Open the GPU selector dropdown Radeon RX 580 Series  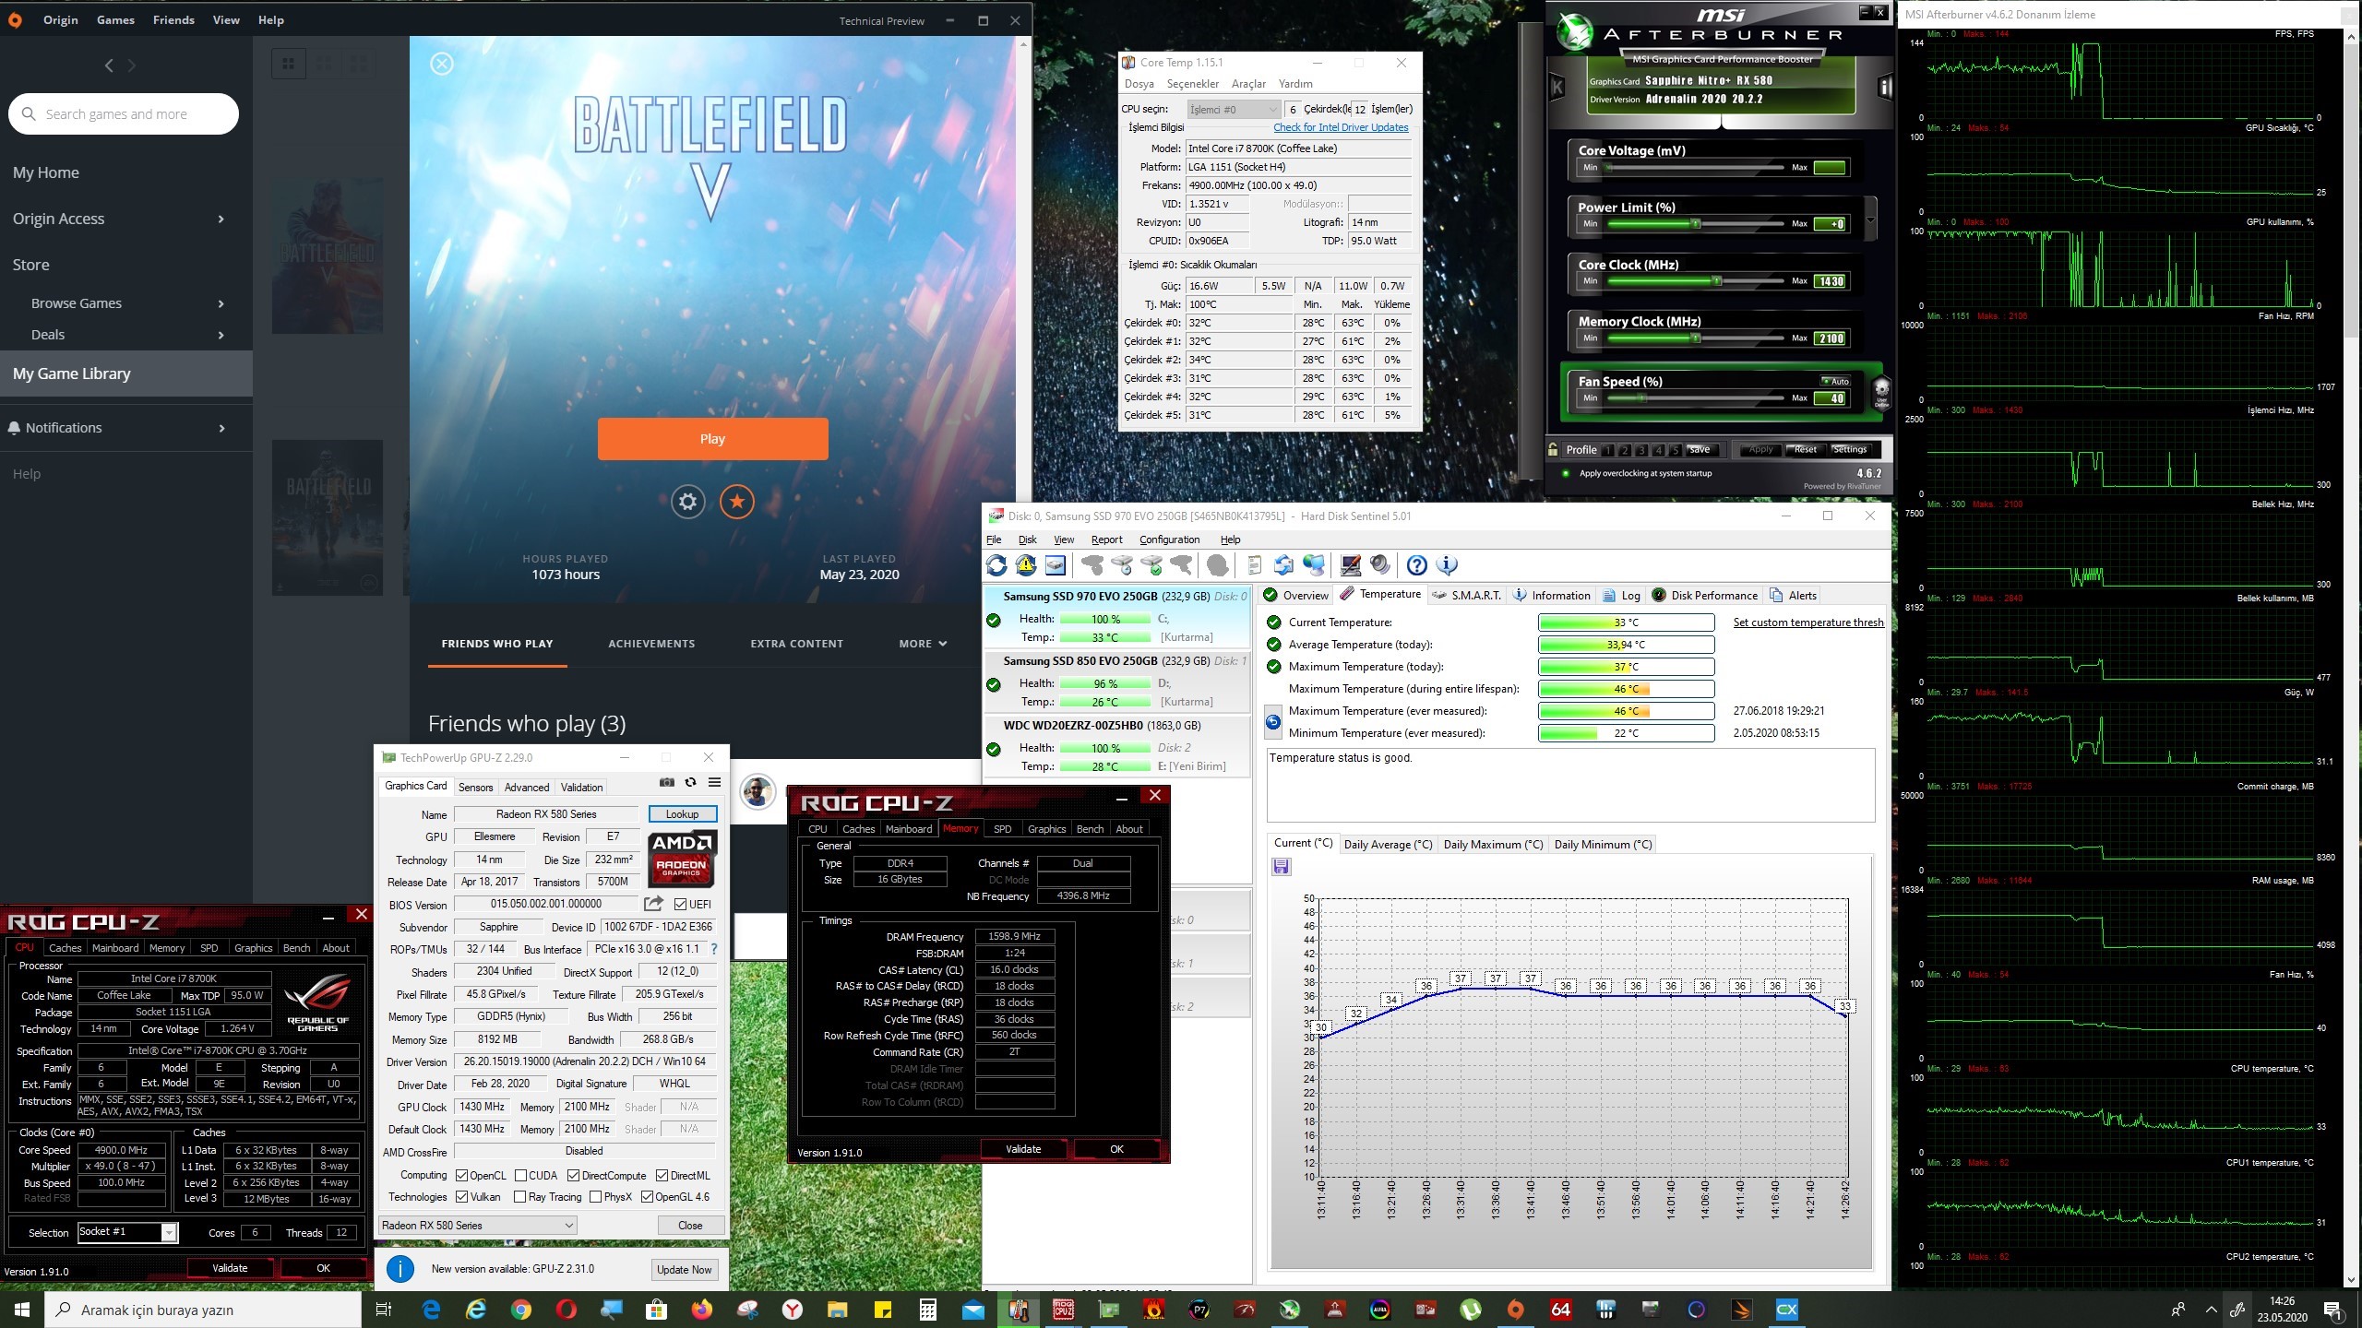click(x=478, y=1226)
